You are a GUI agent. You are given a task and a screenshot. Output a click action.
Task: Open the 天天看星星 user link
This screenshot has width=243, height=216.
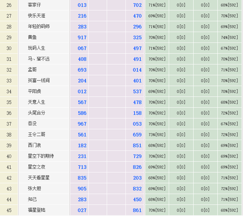pyautogui.click(x=39, y=178)
